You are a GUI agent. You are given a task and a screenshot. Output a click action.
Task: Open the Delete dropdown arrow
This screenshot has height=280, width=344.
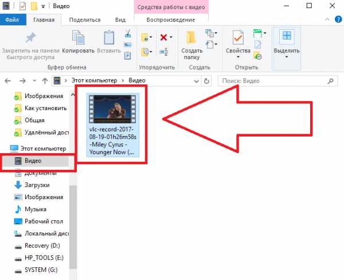(x=171, y=37)
